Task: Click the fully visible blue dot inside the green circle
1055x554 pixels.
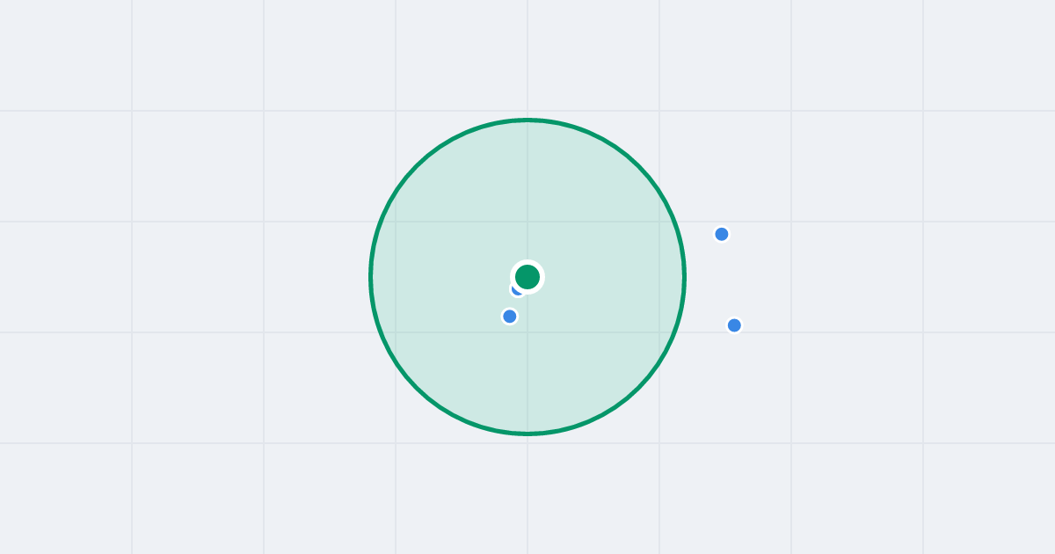Action: [510, 317]
